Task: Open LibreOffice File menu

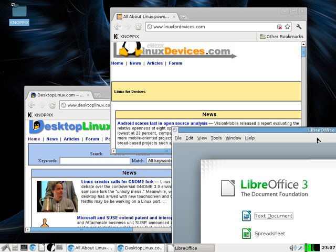Action: [178, 138]
